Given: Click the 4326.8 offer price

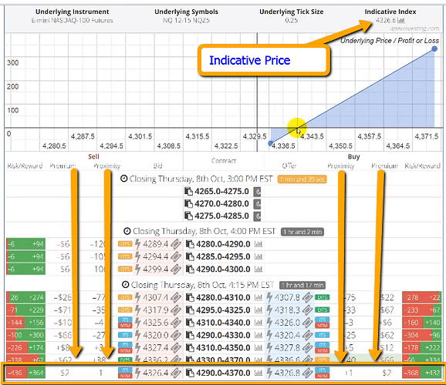Looking at the screenshot, I should tap(287, 373).
